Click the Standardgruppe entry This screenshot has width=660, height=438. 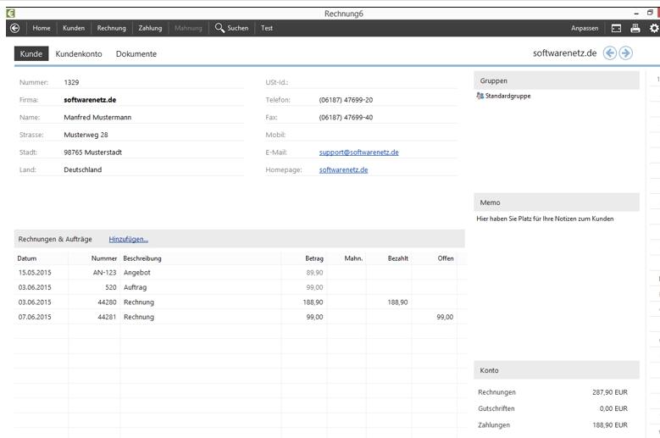503,96
